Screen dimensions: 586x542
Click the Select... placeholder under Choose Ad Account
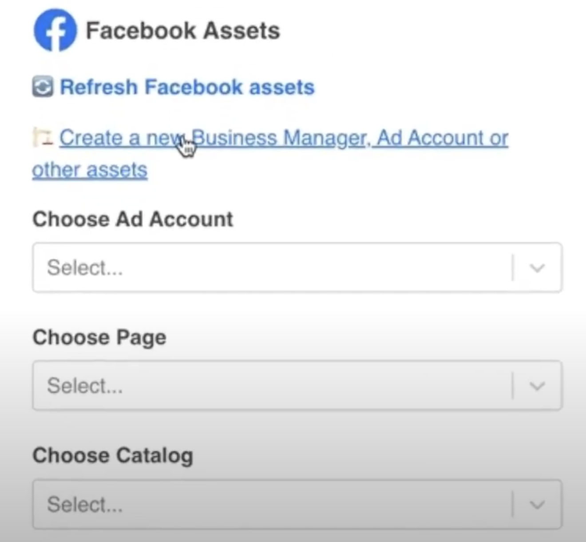click(x=85, y=268)
